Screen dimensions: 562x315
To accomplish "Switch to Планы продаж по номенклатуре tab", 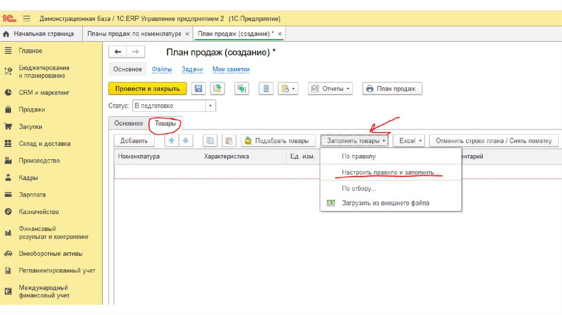I will tap(134, 33).
